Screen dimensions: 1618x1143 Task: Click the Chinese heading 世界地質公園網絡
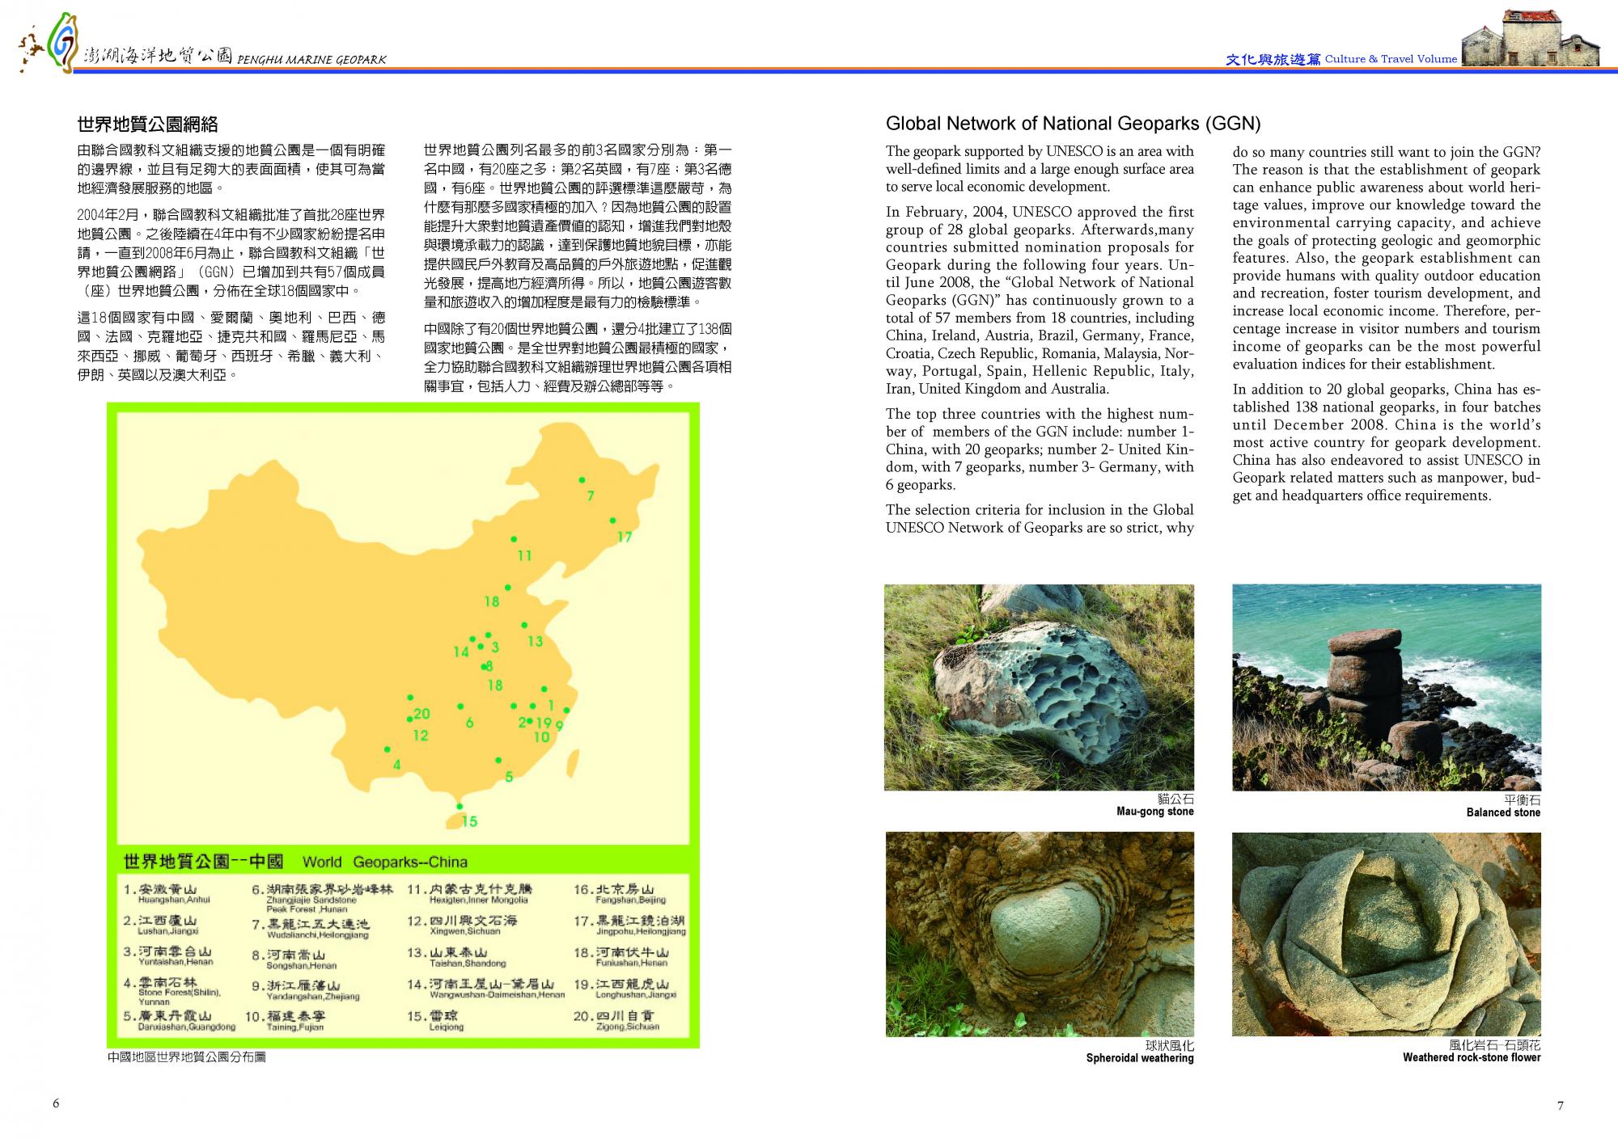147,124
